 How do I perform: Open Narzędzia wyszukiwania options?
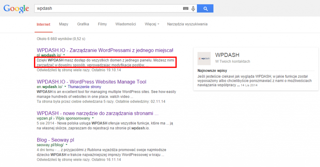(x=187, y=24)
